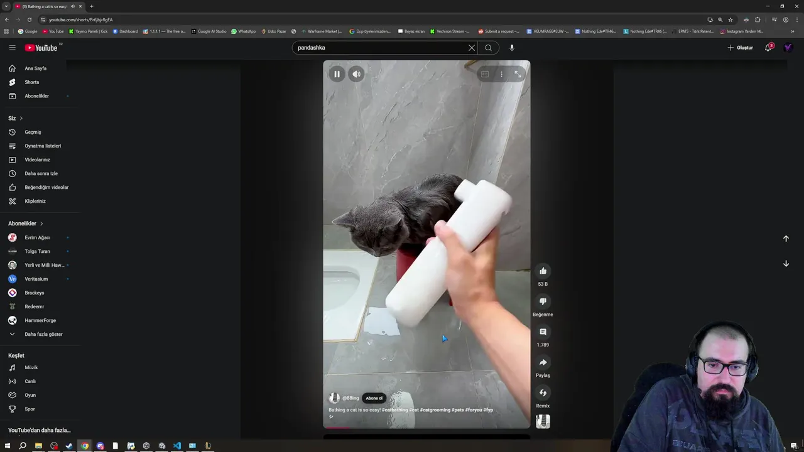Open the @88ing channel link
The image size is (804, 452).
[350, 398]
